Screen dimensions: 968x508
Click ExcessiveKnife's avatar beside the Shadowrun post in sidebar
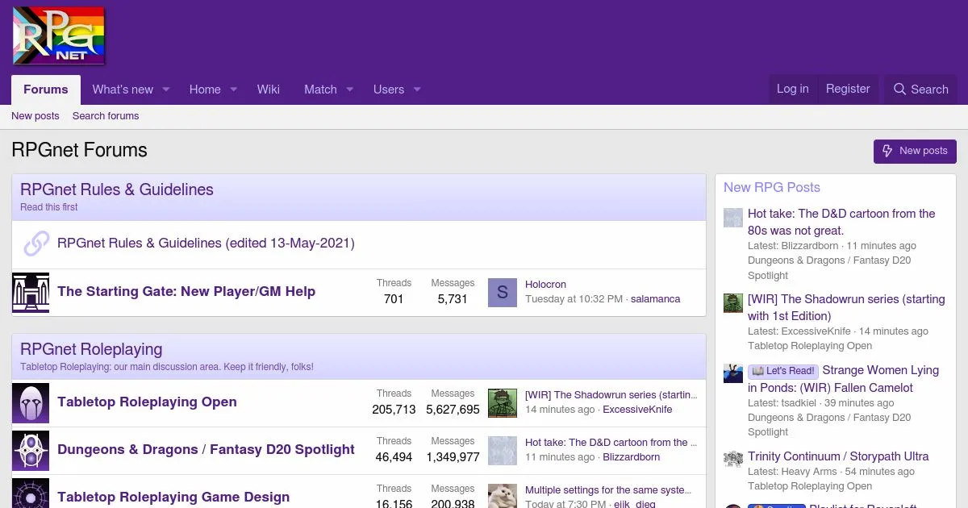[732, 303]
